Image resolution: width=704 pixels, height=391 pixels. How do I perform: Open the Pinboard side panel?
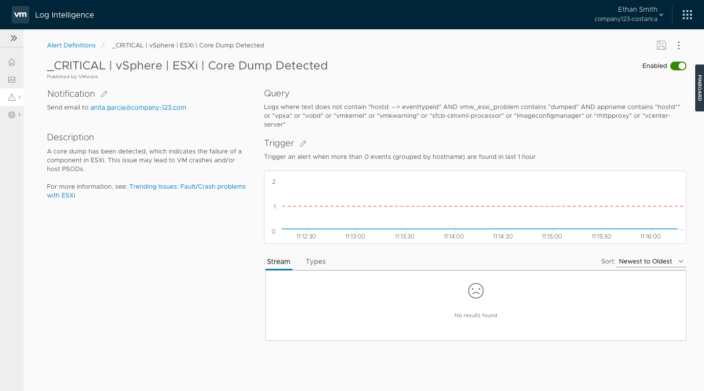(700, 88)
